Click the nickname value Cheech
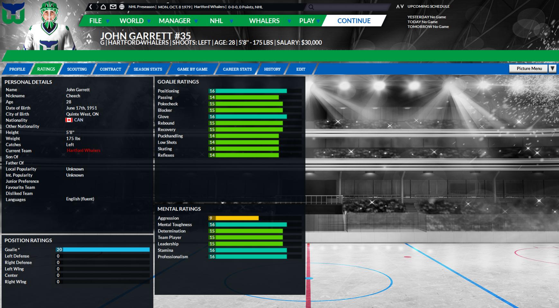 click(73, 96)
